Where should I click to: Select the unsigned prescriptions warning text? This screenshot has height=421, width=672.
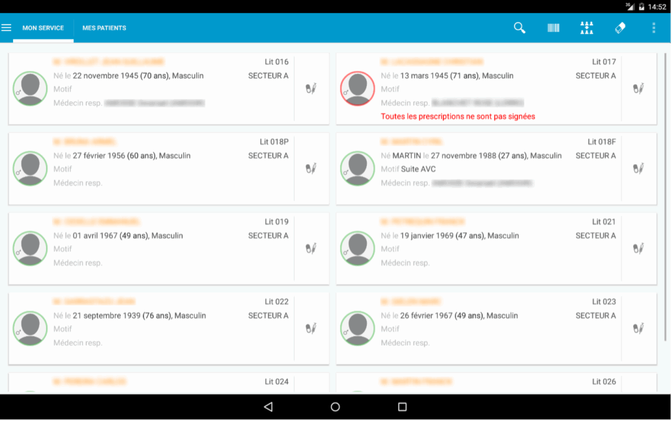tap(457, 117)
